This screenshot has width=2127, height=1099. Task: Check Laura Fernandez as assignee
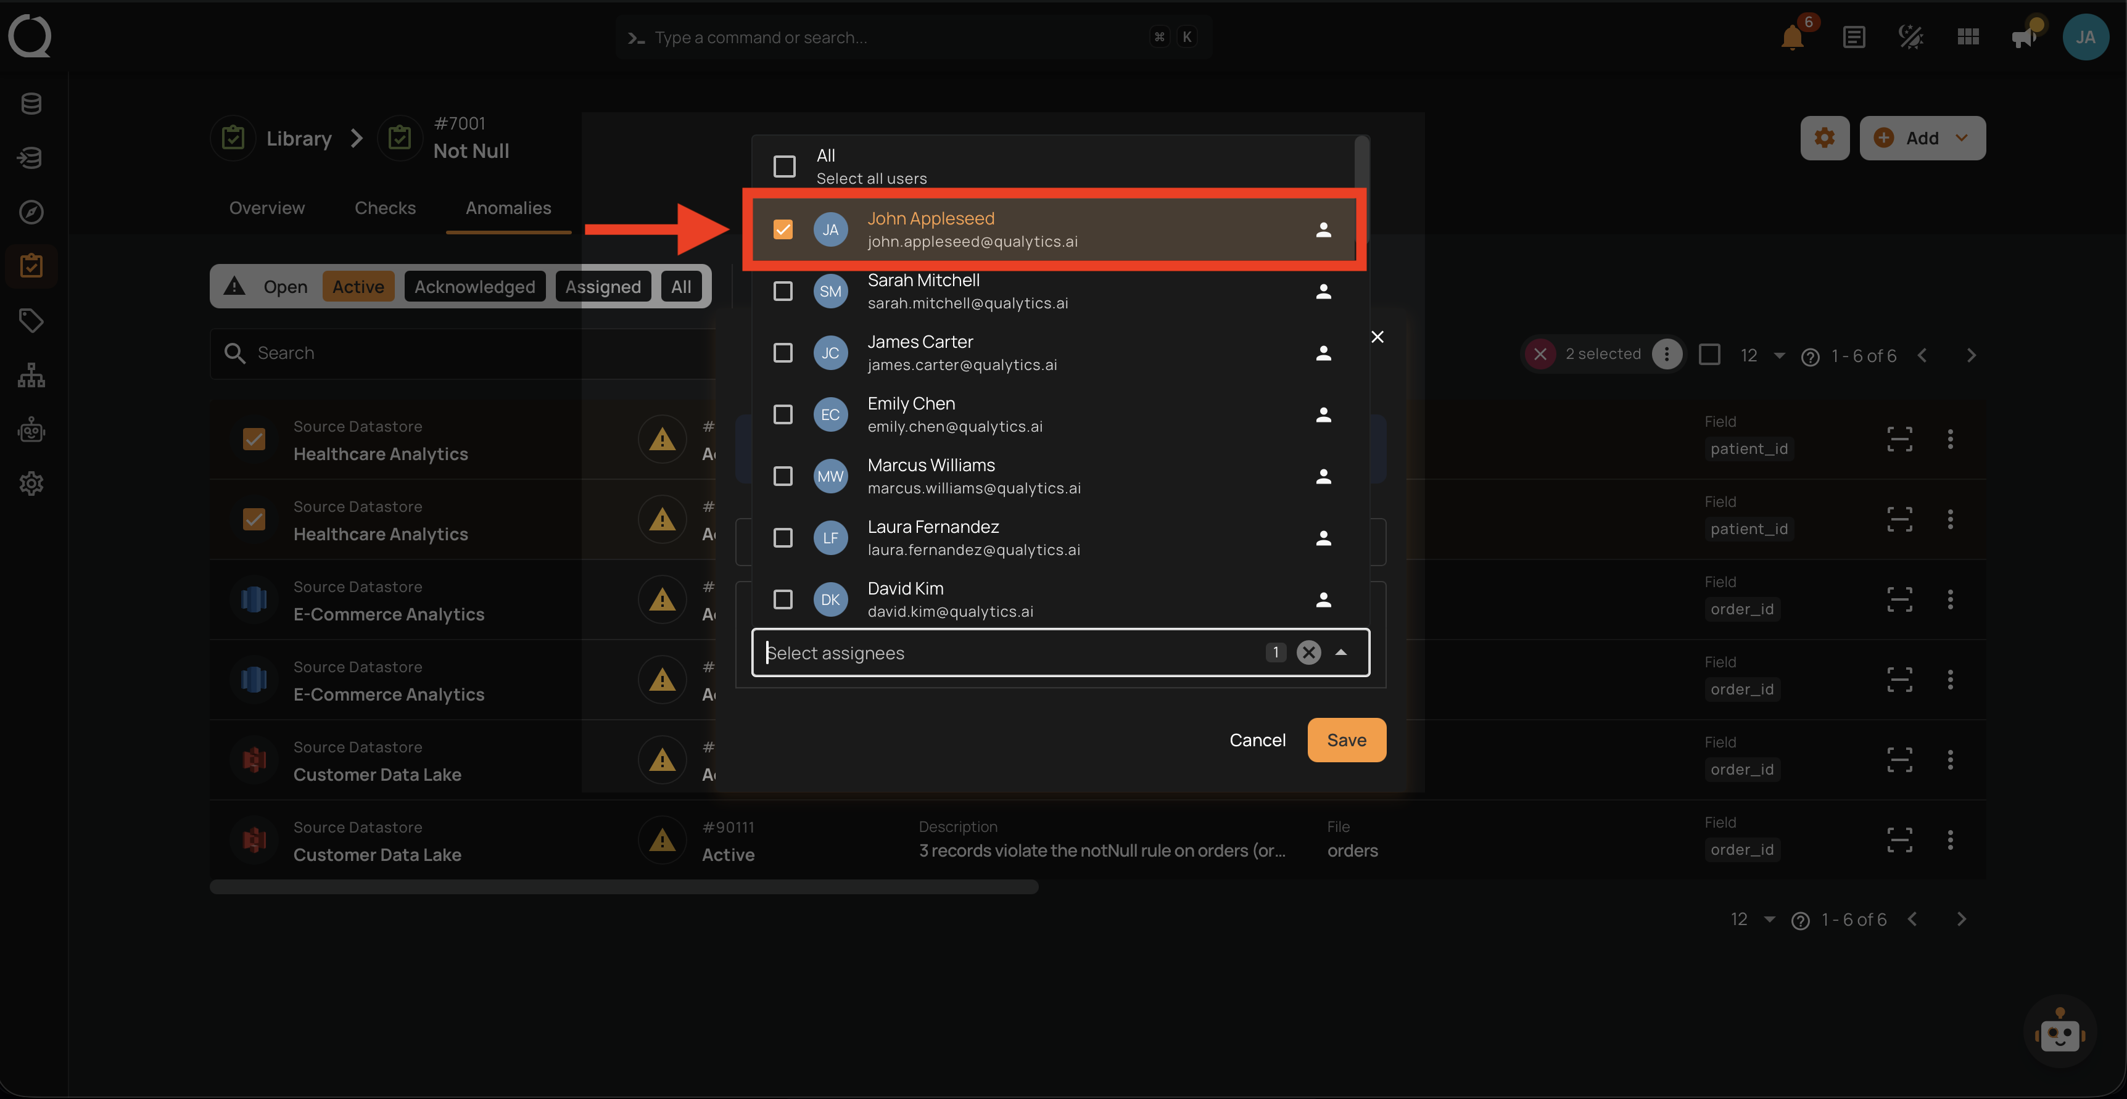782,538
